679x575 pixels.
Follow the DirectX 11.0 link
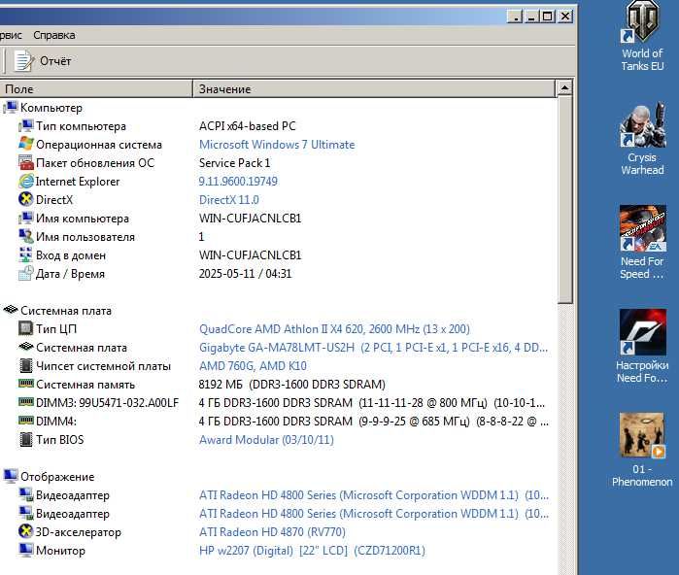click(228, 200)
